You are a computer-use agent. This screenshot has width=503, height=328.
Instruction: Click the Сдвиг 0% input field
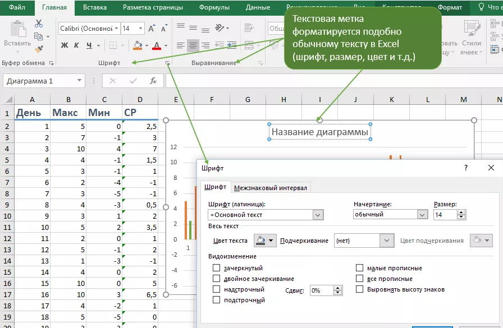pos(322,290)
